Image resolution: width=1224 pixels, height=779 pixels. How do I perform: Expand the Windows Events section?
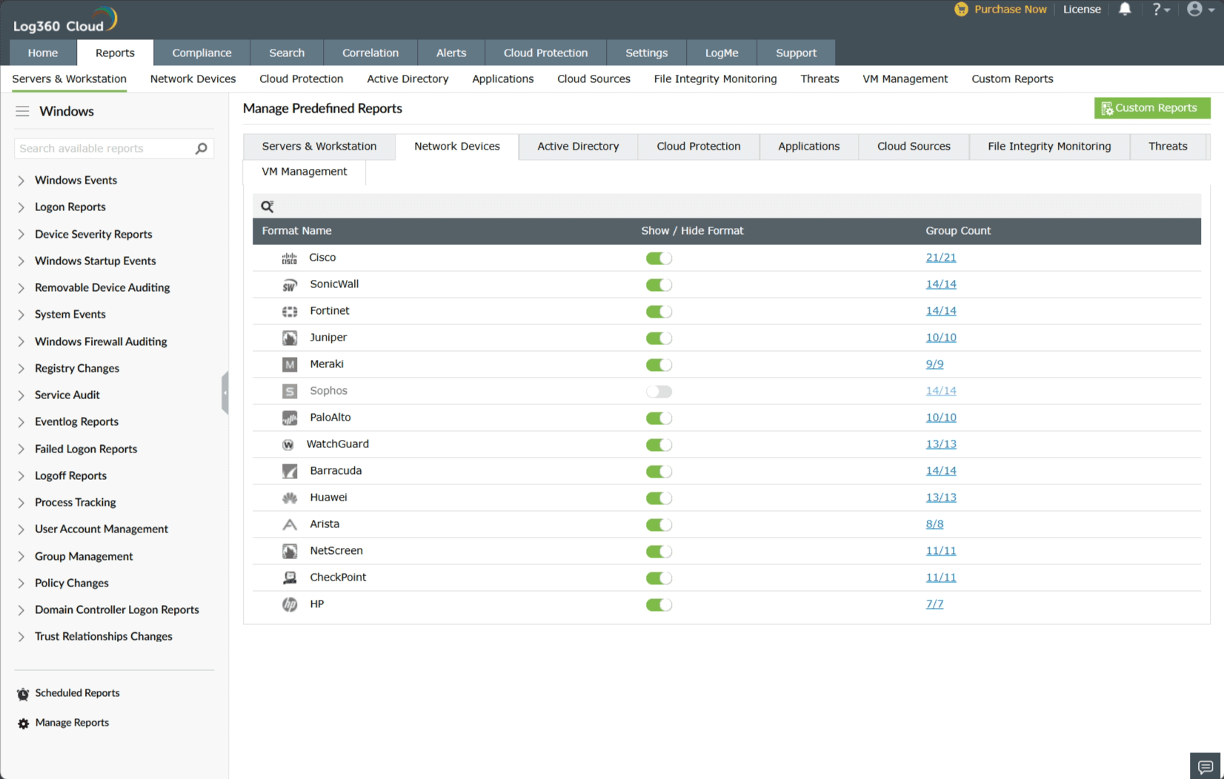tap(21, 180)
